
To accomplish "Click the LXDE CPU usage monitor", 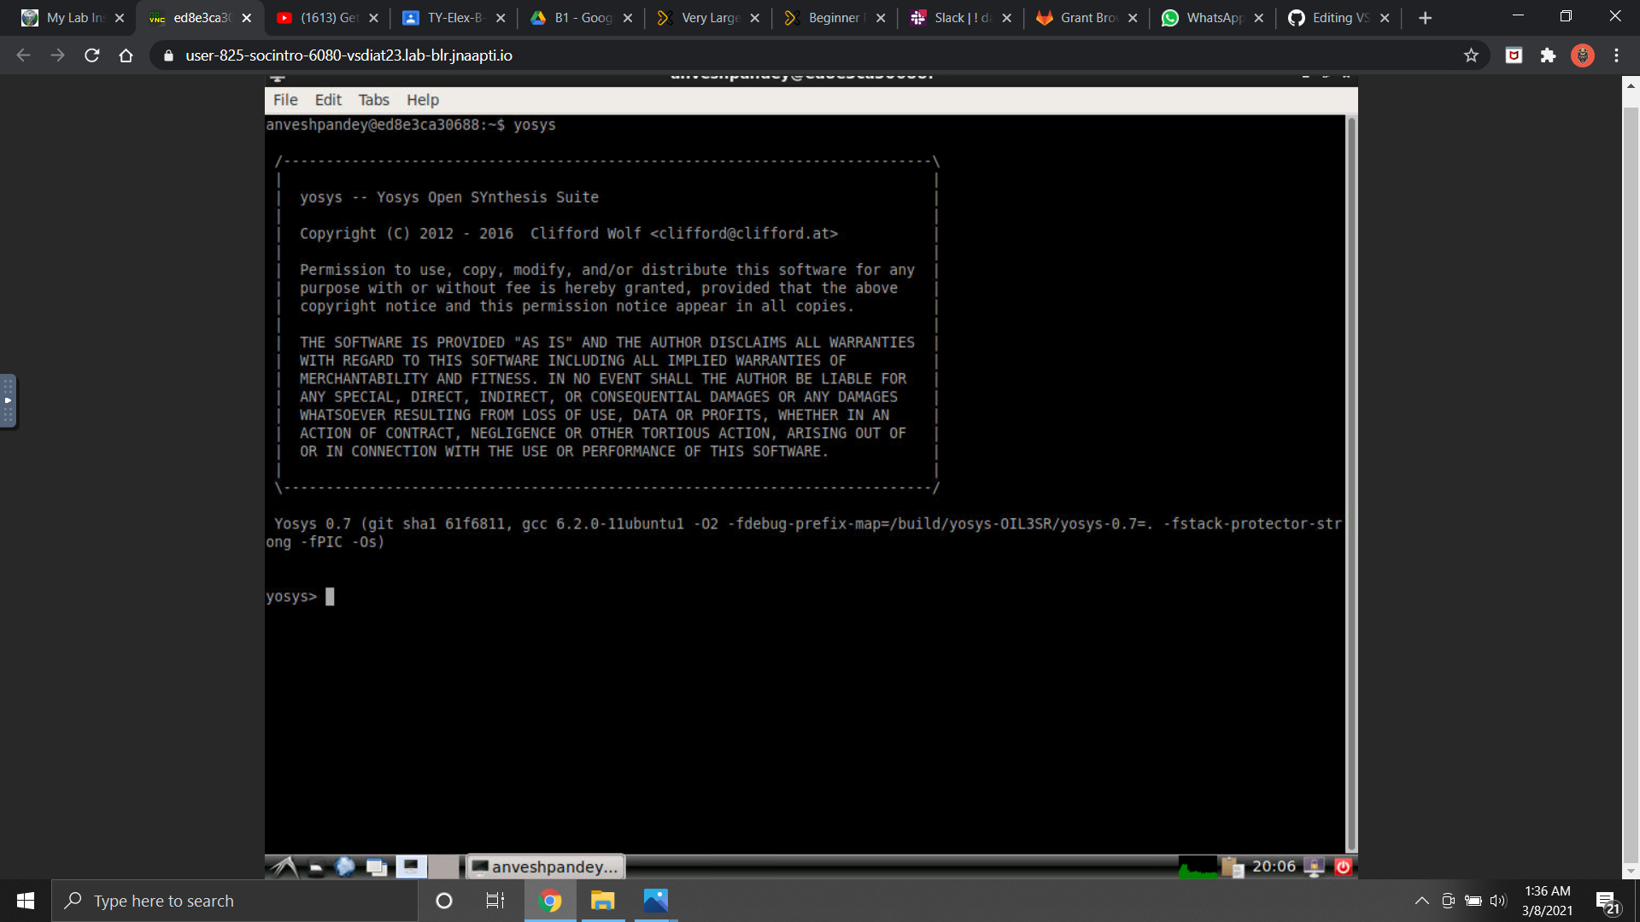I will click(x=1198, y=867).
